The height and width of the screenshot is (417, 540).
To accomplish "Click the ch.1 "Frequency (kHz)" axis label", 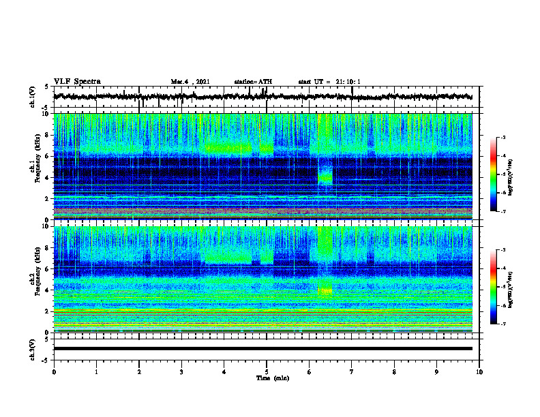I will click(x=38, y=158).
